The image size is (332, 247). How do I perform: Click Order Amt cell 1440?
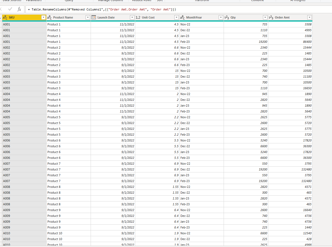click(x=290, y=227)
